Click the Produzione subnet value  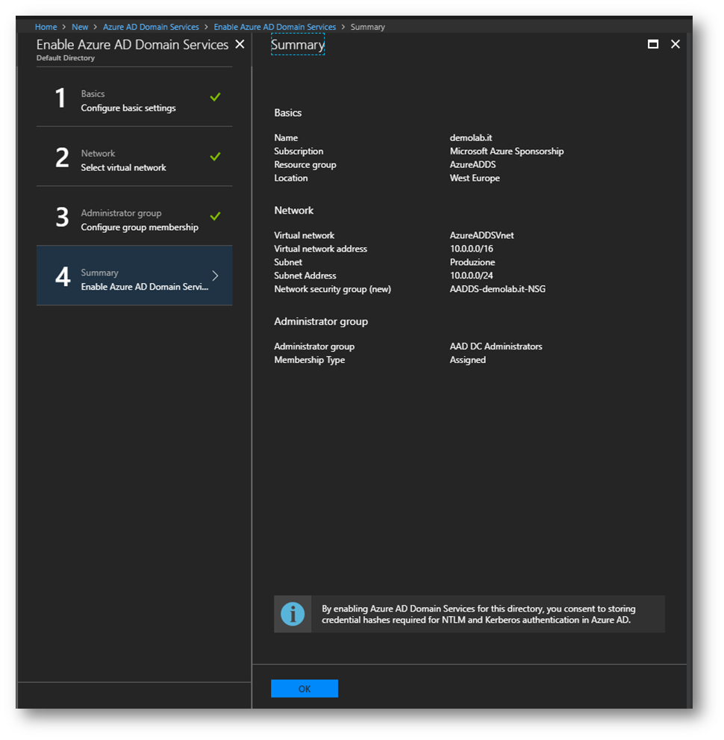tap(472, 262)
